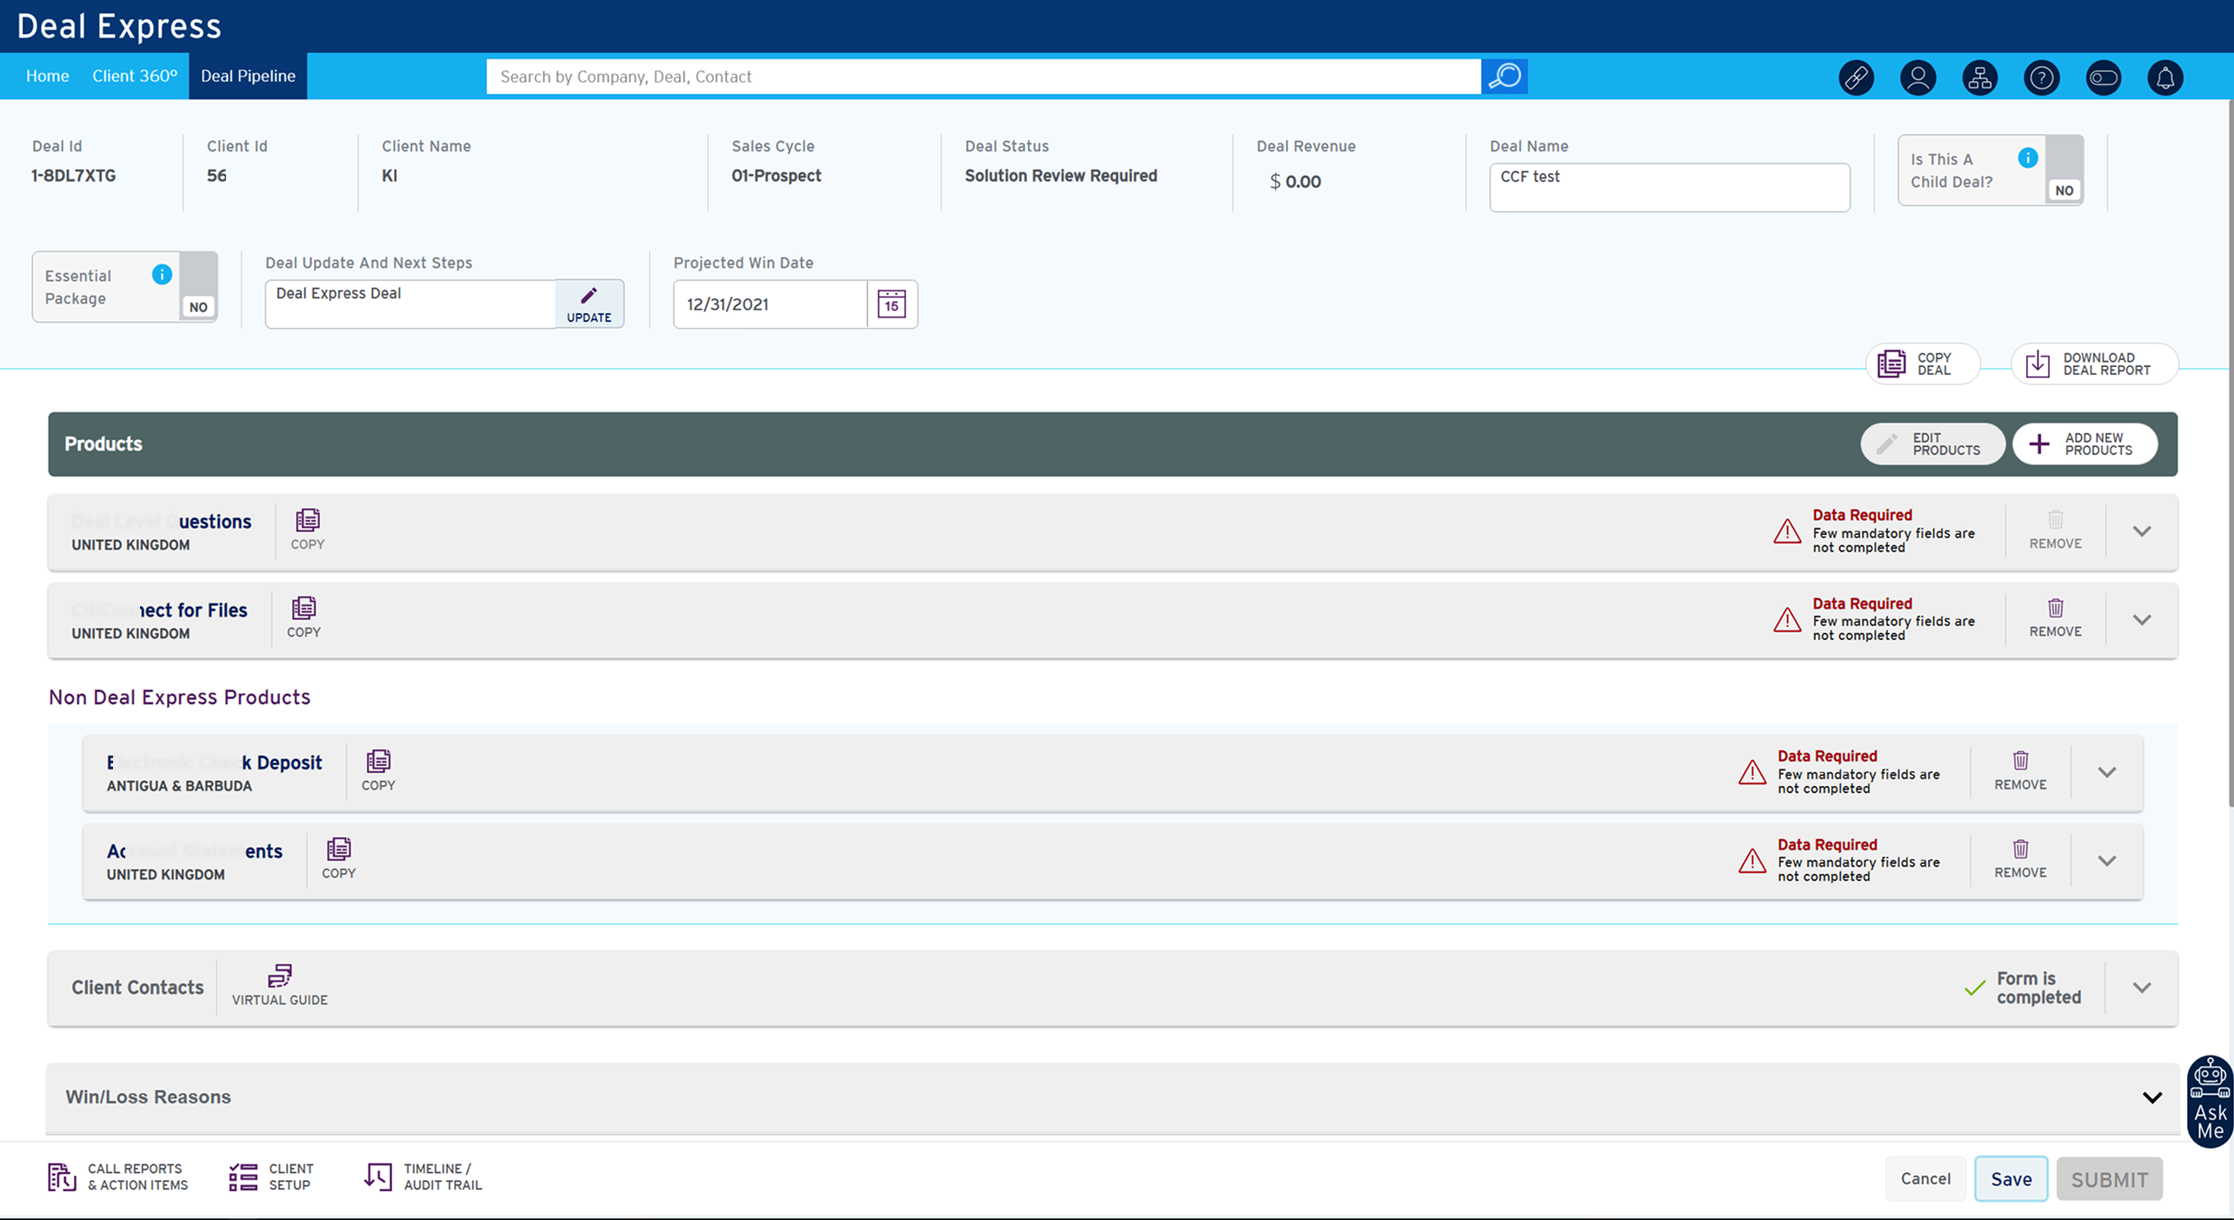Remove the Check Deposit product

[2020, 770]
